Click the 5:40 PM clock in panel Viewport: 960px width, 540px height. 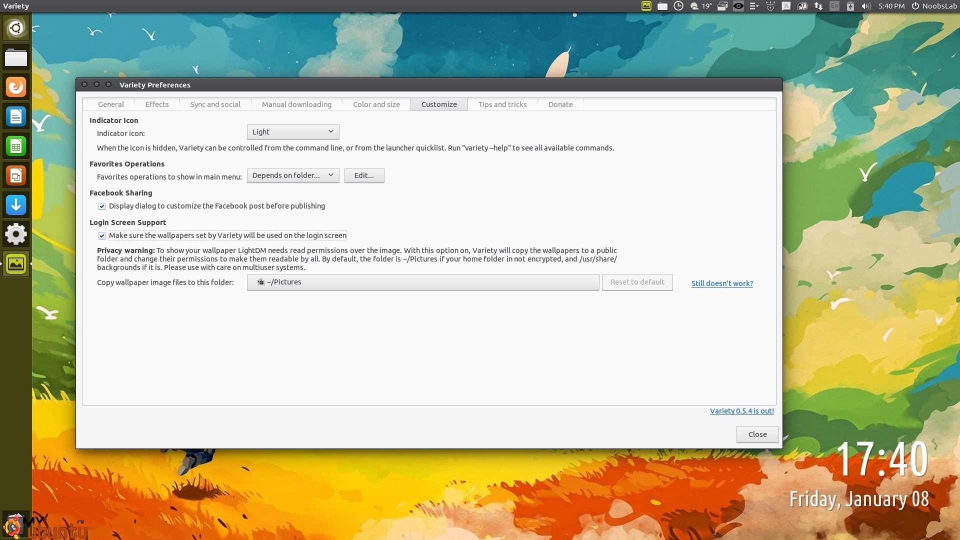point(891,6)
